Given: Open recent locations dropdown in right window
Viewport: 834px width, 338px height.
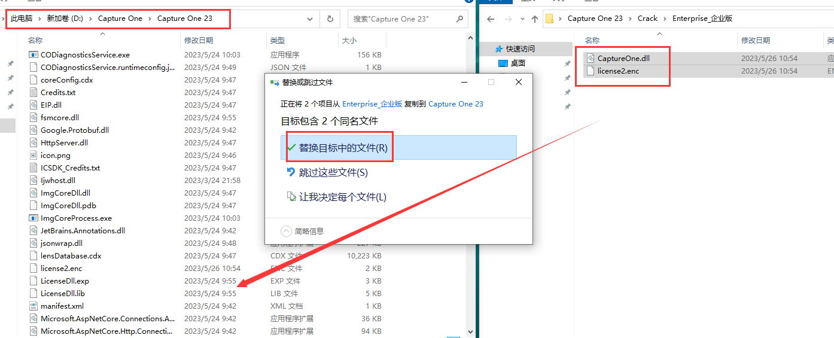Looking at the screenshot, I should tap(521, 19).
